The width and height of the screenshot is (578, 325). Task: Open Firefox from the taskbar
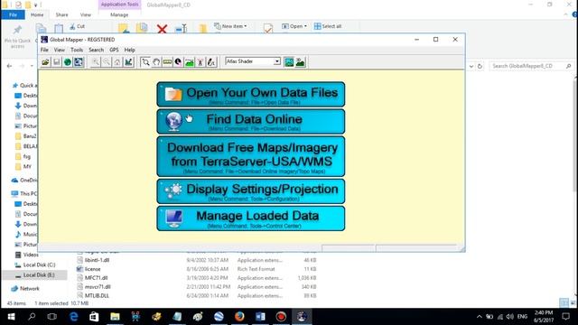239,317
